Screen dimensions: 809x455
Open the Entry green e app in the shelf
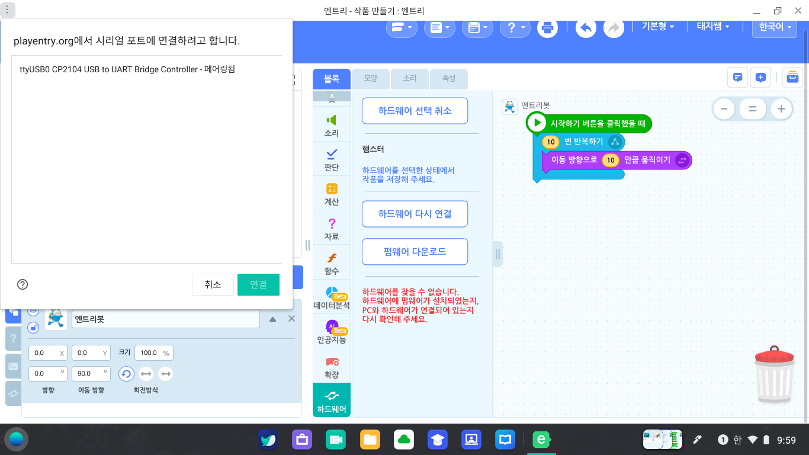point(541,440)
